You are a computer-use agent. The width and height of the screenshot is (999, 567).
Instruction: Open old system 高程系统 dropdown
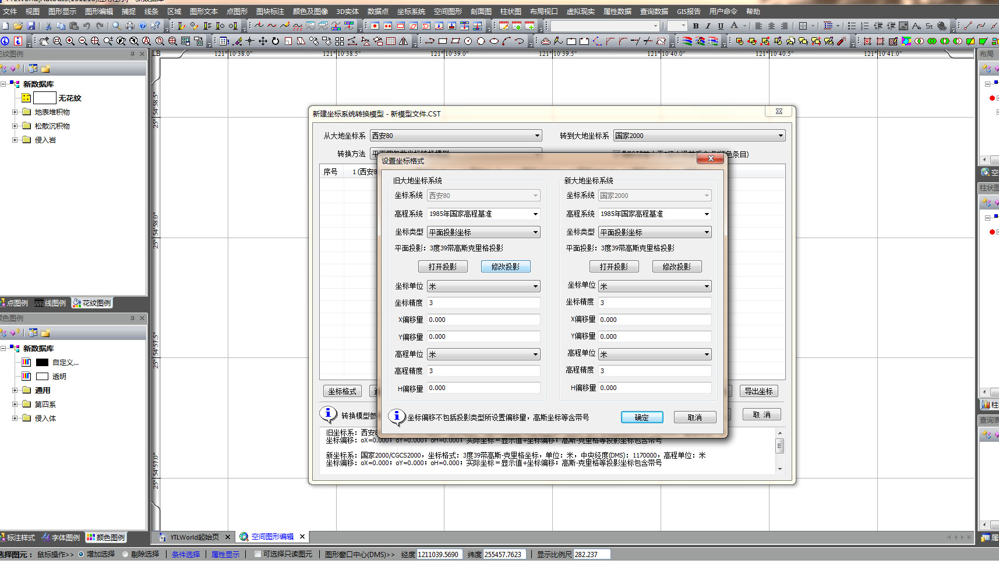point(483,214)
